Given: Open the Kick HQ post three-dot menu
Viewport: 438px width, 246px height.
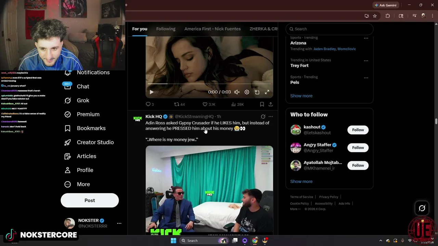Looking at the screenshot, I should point(271,117).
